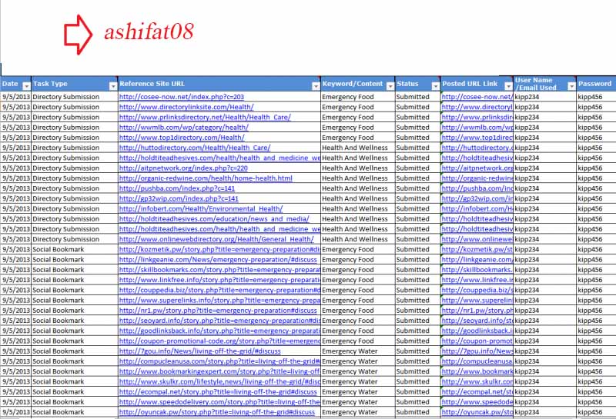Click the red arrow icon beside ashifat08
616x419 pixels.
[x=79, y=35]
